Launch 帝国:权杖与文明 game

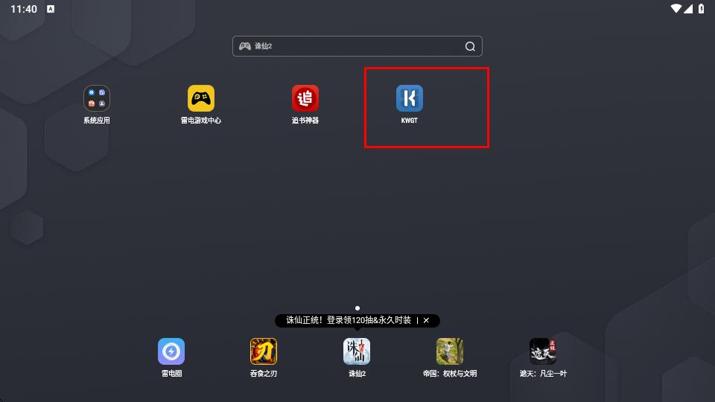450,351
